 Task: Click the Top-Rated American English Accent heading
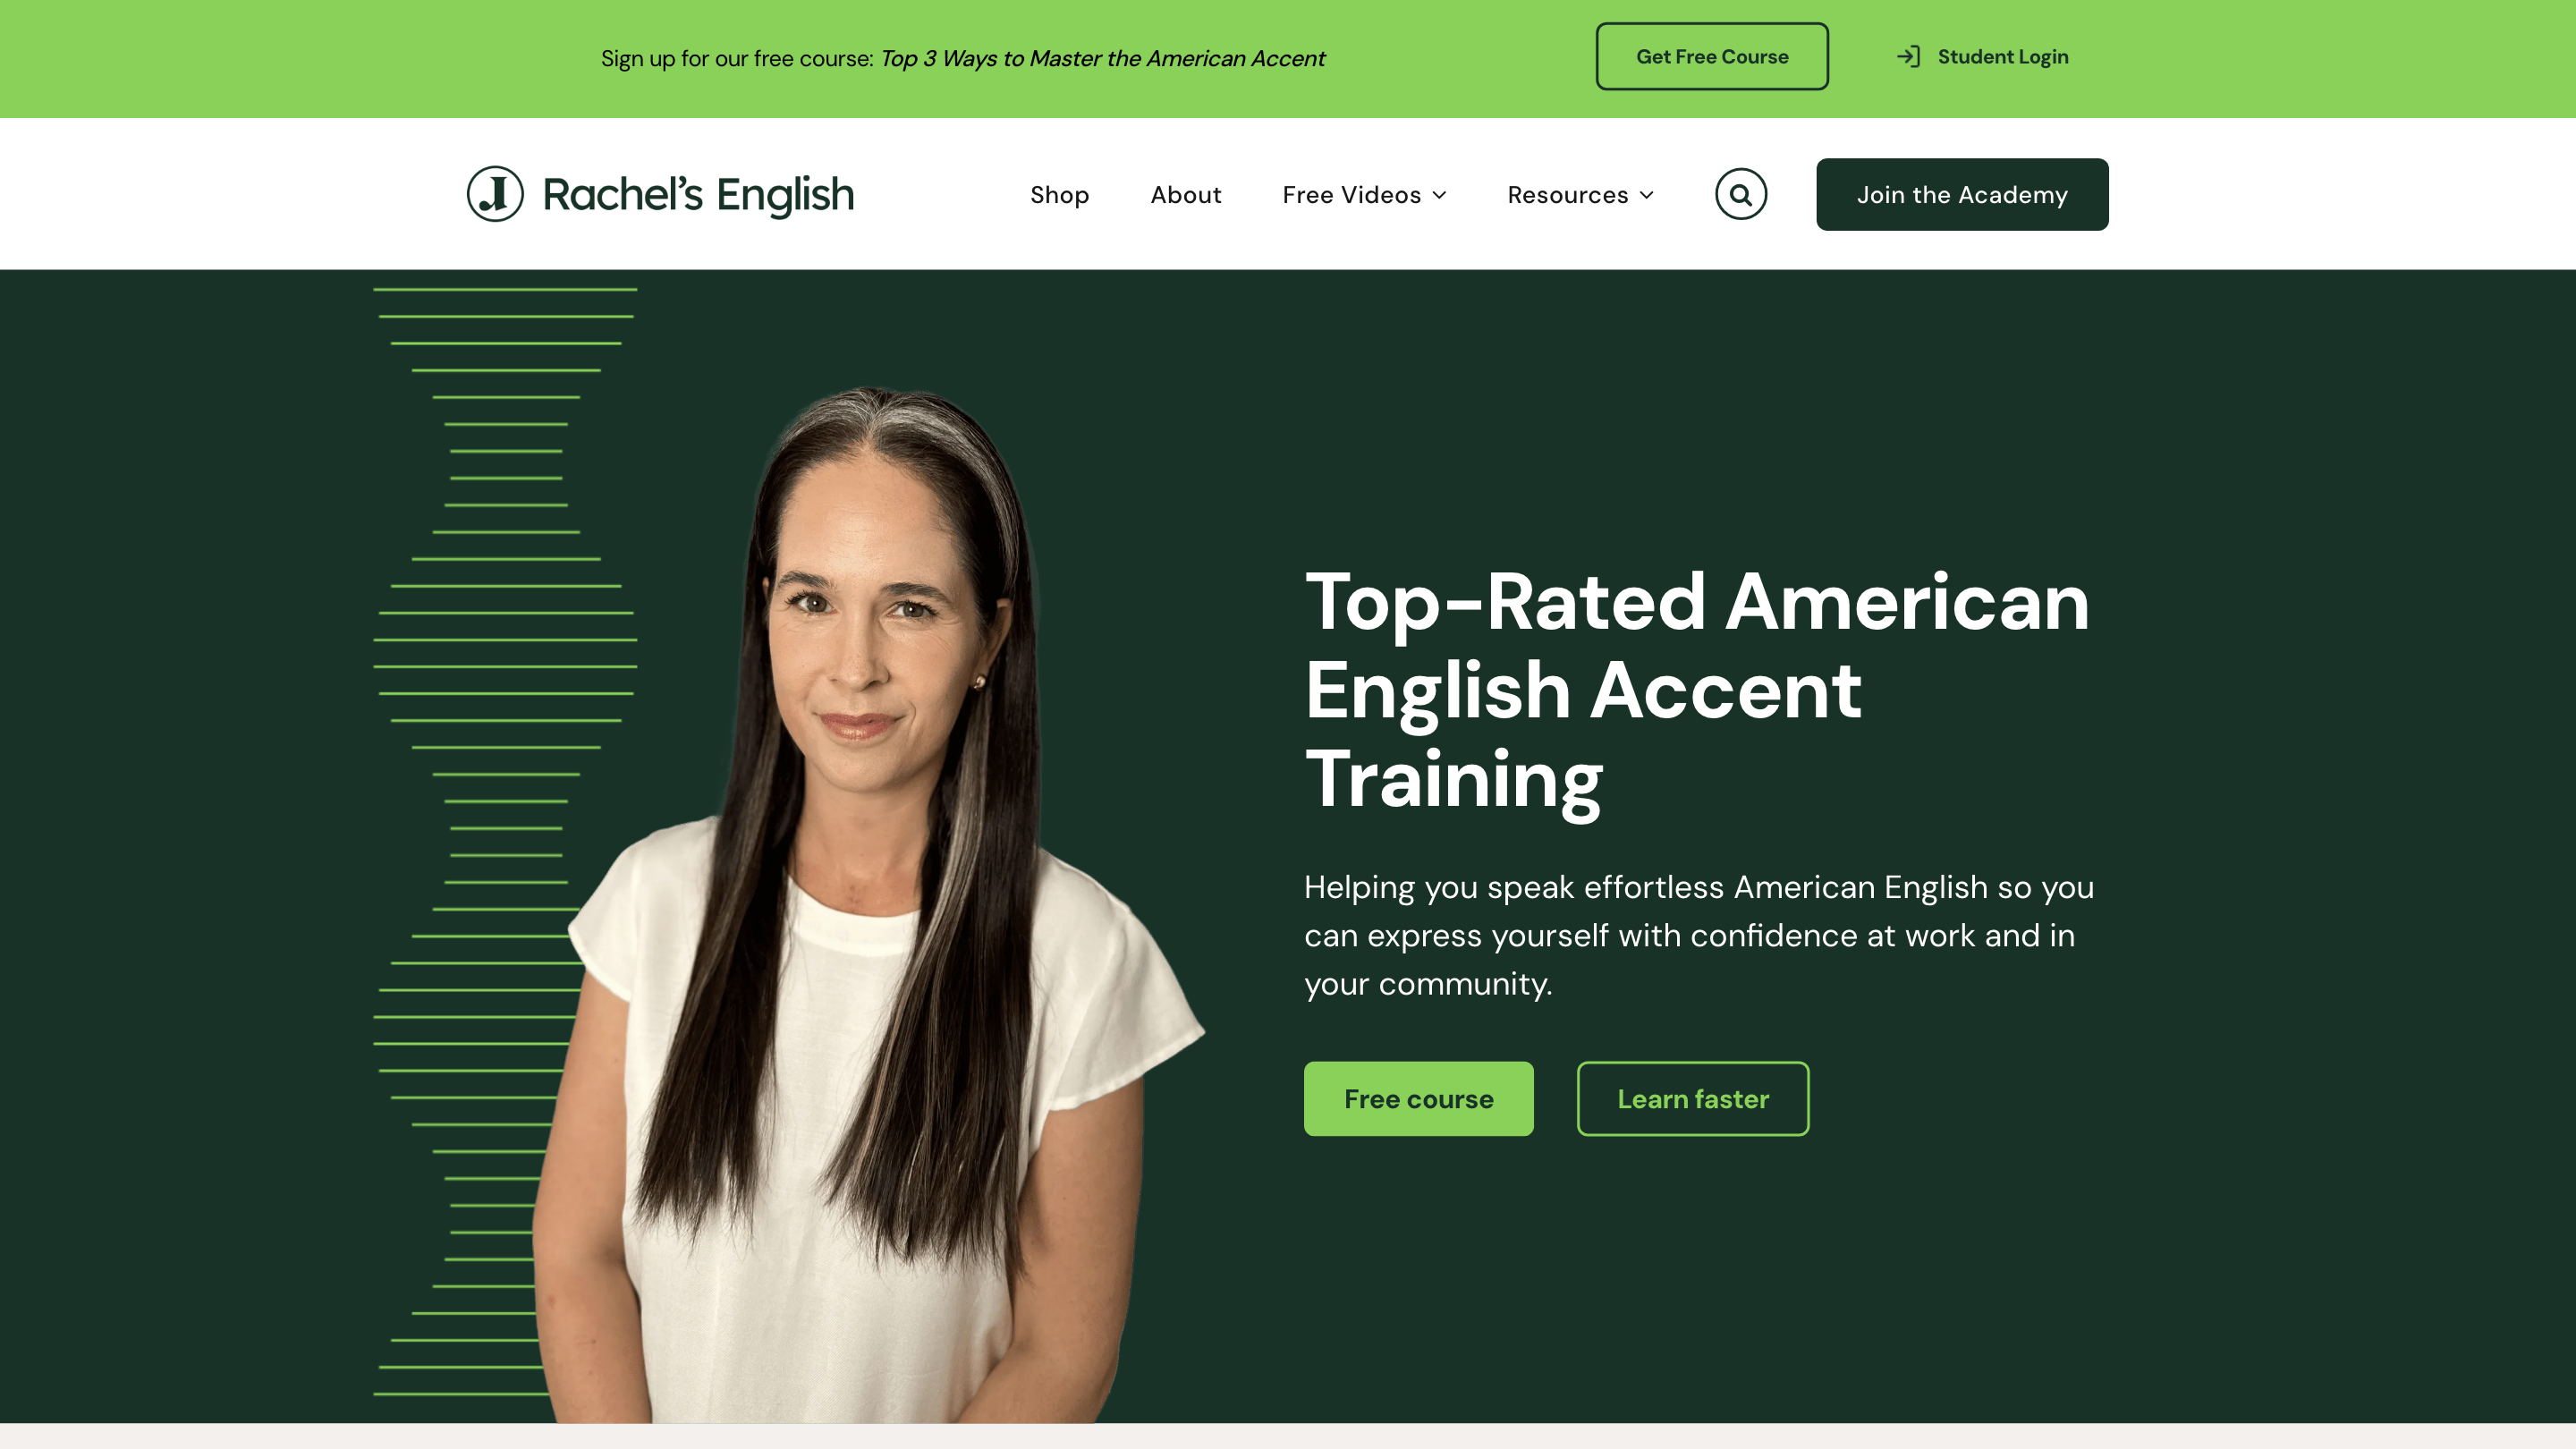tap(1697, 690)
